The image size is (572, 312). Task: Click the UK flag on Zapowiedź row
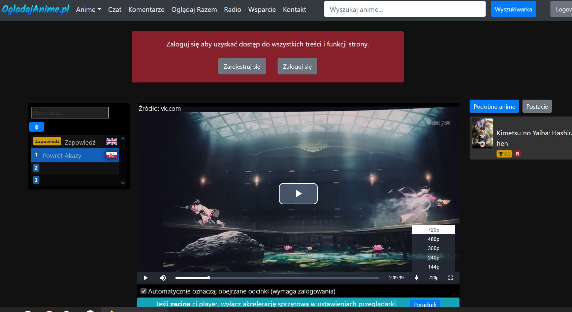(x=112, y=142)
